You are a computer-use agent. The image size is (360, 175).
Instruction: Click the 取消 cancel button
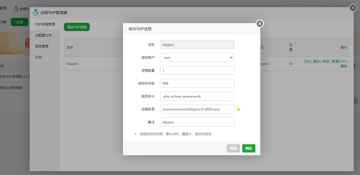click(233, 148)
